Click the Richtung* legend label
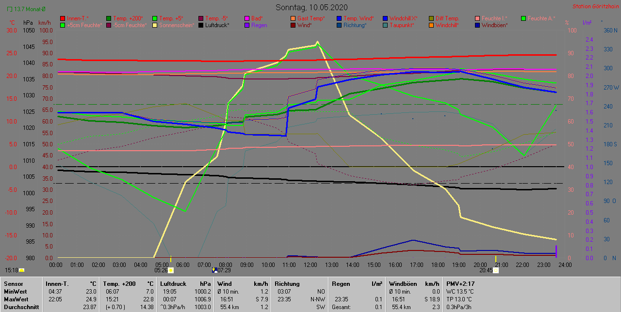 pos(355,25)
